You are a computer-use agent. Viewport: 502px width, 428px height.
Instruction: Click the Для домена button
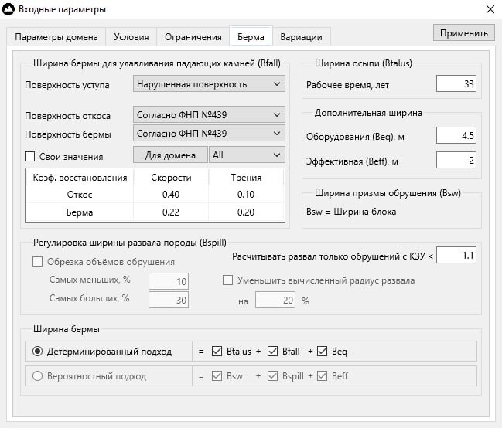(x=170, y=155)
